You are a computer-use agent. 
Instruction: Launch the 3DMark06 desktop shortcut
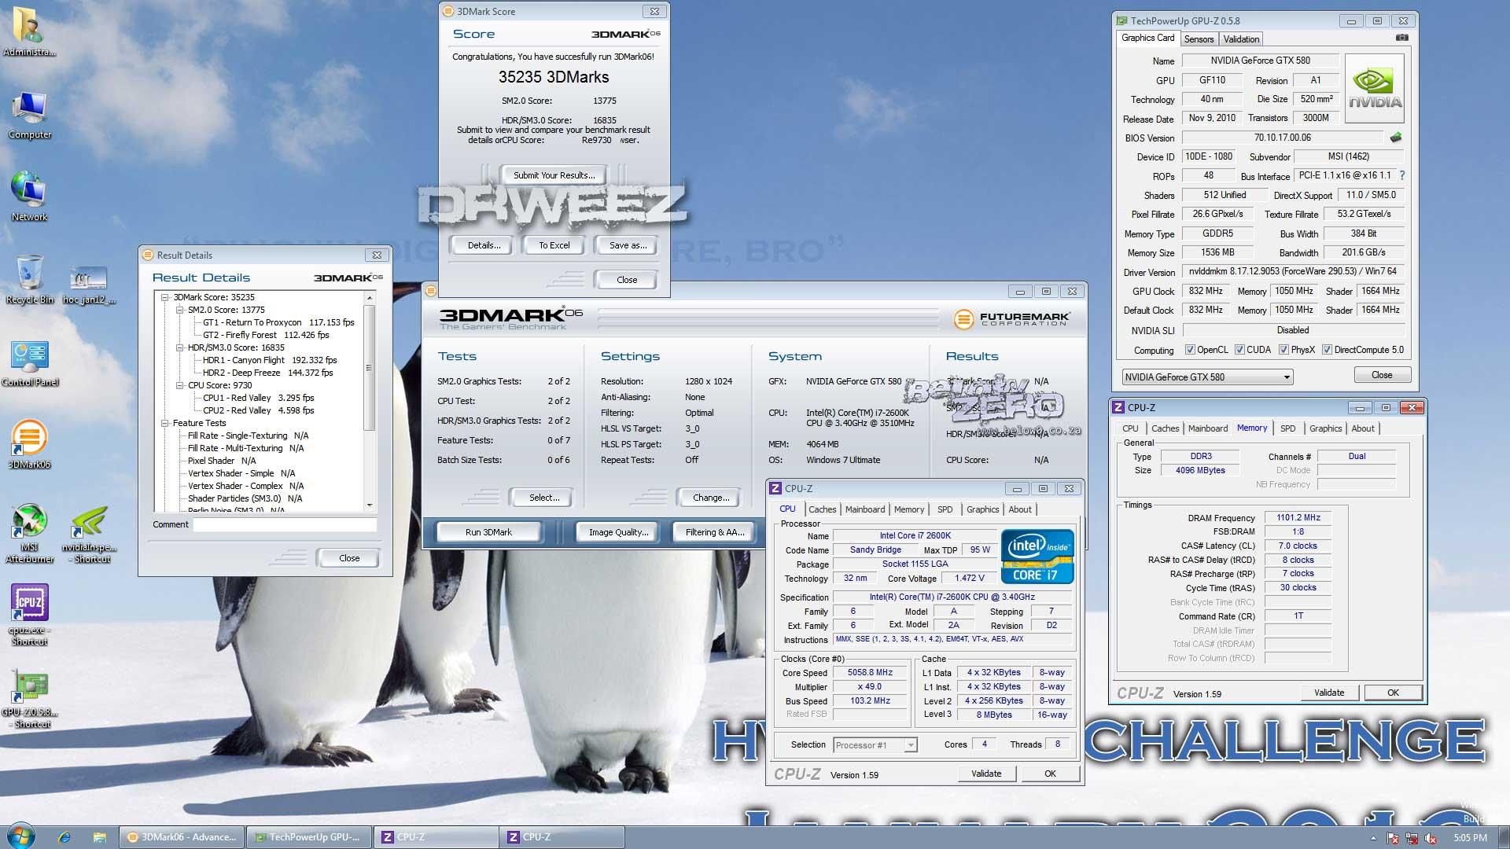click(30, 444)
